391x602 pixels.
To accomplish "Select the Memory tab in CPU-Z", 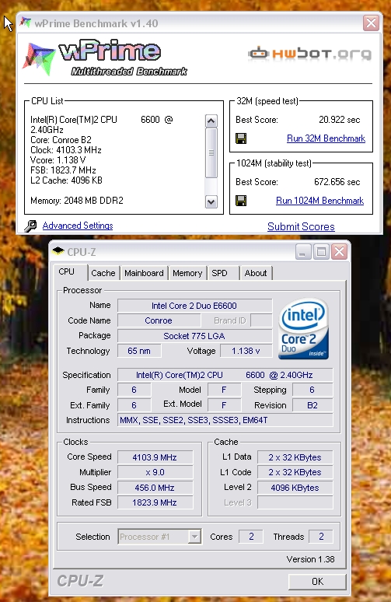I will coord(187,273).
